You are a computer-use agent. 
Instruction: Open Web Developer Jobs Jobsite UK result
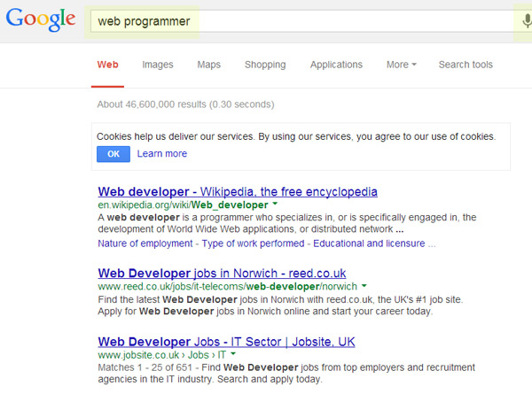click(226, 342)
